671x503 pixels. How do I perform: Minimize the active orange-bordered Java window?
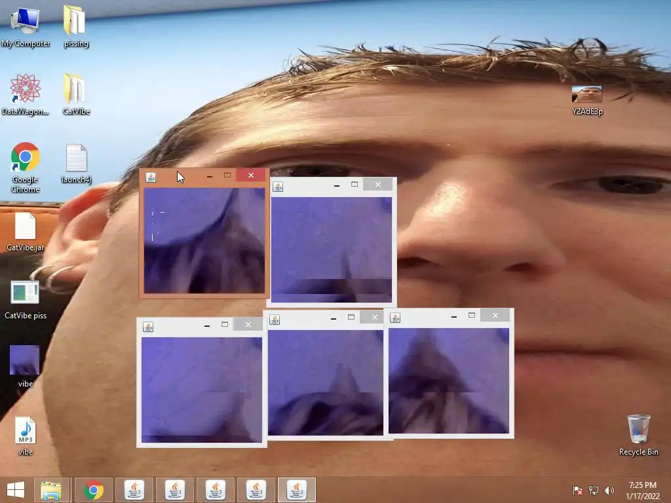pyautogui.click(x=209, y=176)
